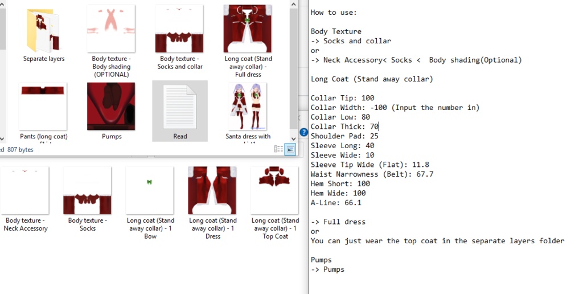
Task: Switch to large thumbnails view icon
Action: pyautogui.click(x=290, y=149)
